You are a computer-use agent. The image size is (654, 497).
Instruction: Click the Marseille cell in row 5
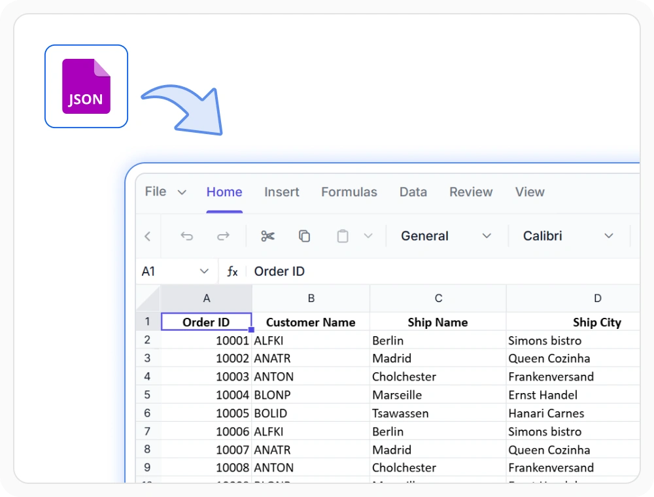click(438, 395)
